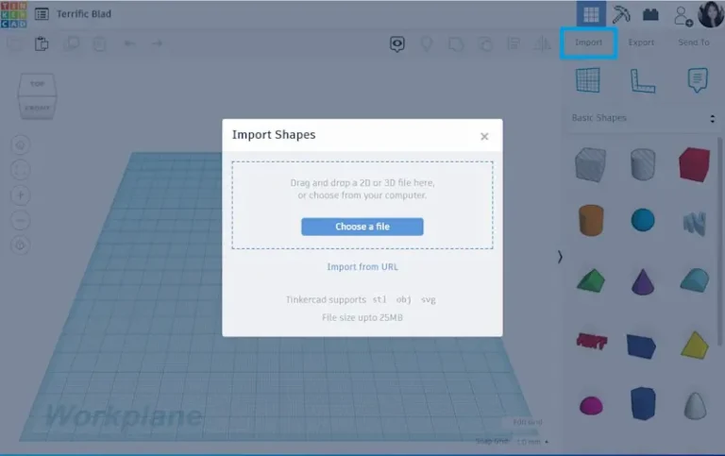
Task: Open the Export menu item
Action: 641,42
